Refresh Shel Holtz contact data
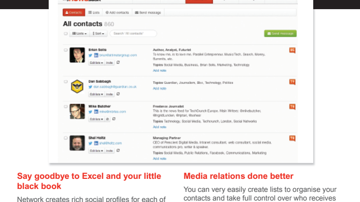This screenshot has height=202, width=360. coord(118,150)
